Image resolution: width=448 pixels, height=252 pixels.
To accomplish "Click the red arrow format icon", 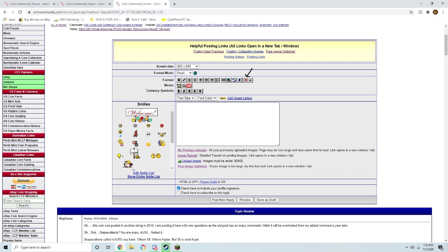I will pos(245,80).
